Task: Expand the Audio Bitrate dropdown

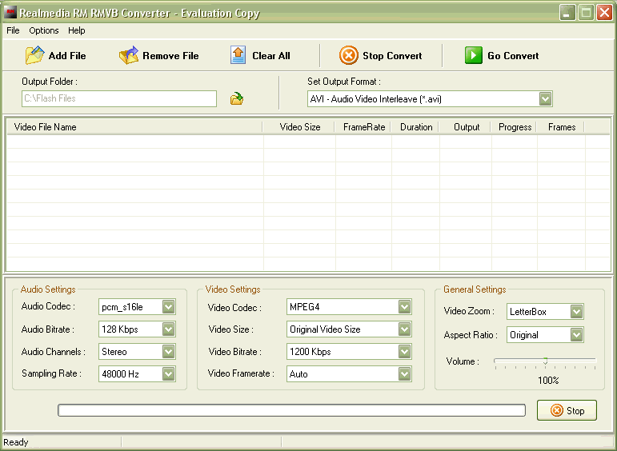Action: [x=168, y=329]
